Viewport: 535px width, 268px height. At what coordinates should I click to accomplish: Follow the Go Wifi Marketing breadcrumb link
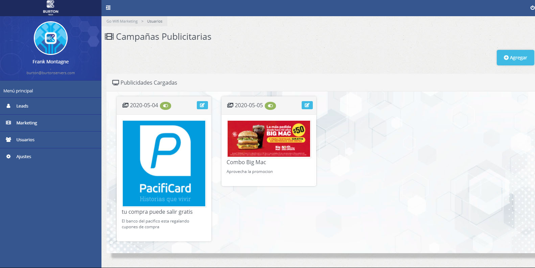click(x=122, y=21)
